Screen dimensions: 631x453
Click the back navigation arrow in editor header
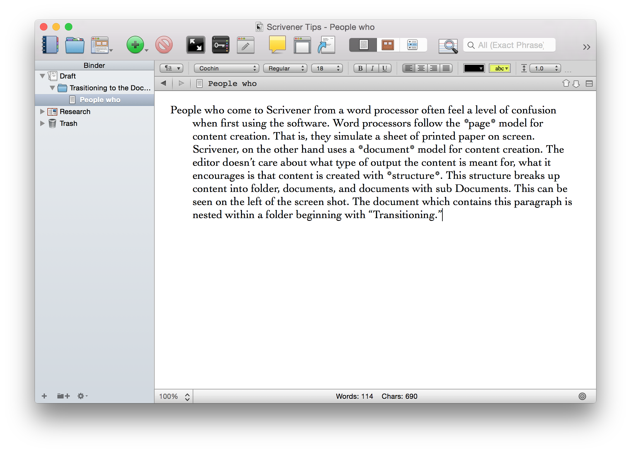coord(163,83)
